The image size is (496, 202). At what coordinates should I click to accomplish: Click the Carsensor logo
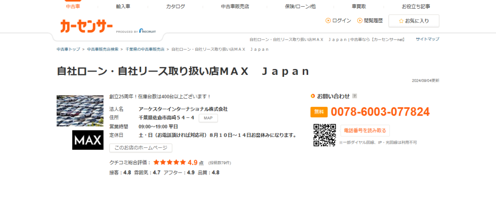87,26
